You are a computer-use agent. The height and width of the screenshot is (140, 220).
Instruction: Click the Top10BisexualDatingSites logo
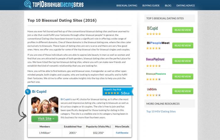54,4
